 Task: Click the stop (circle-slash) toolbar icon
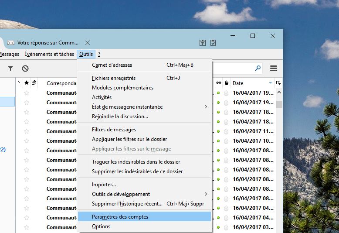(x=25, y=69)
